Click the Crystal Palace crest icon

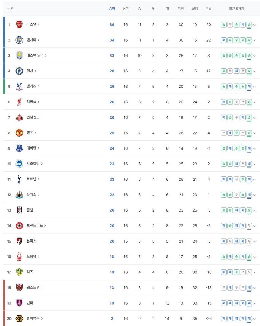19,87
